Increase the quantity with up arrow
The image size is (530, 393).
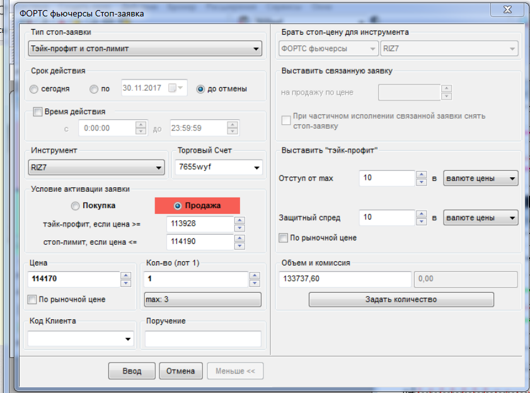(x=255, y=276)
